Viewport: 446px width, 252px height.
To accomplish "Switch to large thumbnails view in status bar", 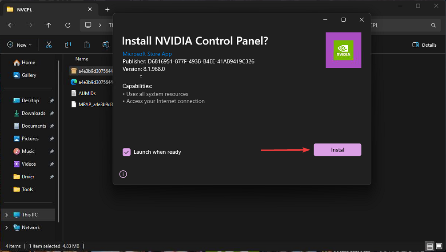I will point(439,246).
